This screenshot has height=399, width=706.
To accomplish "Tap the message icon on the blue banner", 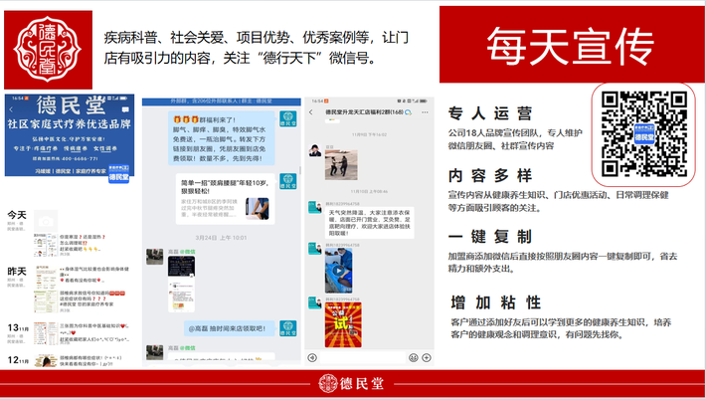I will click(x=125, y=109).
